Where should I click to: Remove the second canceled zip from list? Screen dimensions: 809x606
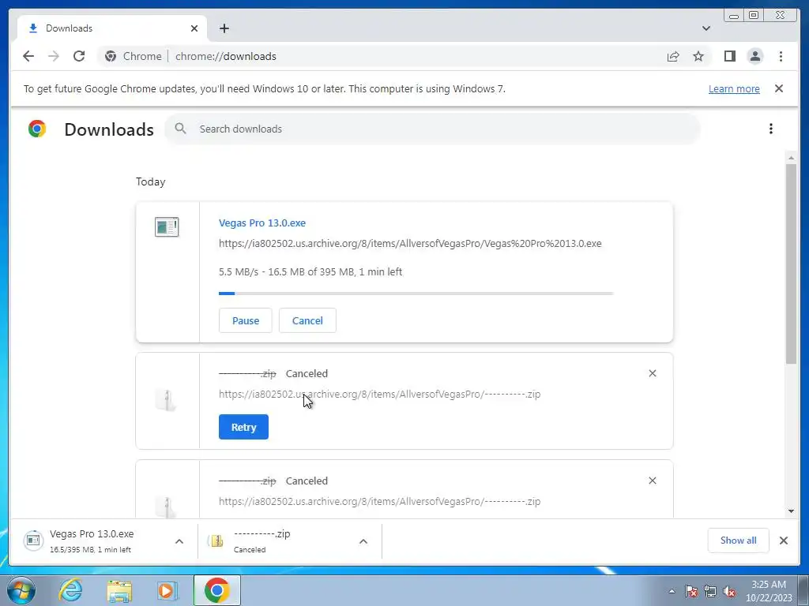pos(652,481)
